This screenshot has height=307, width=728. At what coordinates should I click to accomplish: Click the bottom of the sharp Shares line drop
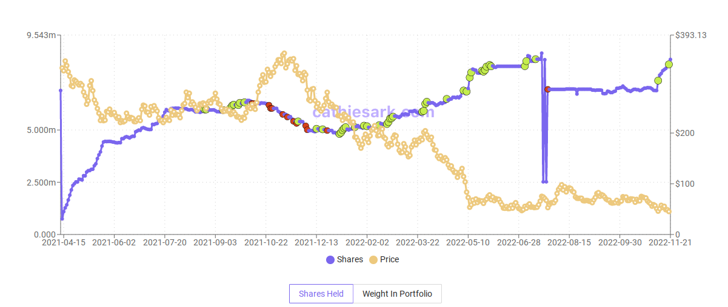pyautogui.click(x=544, y=181)
